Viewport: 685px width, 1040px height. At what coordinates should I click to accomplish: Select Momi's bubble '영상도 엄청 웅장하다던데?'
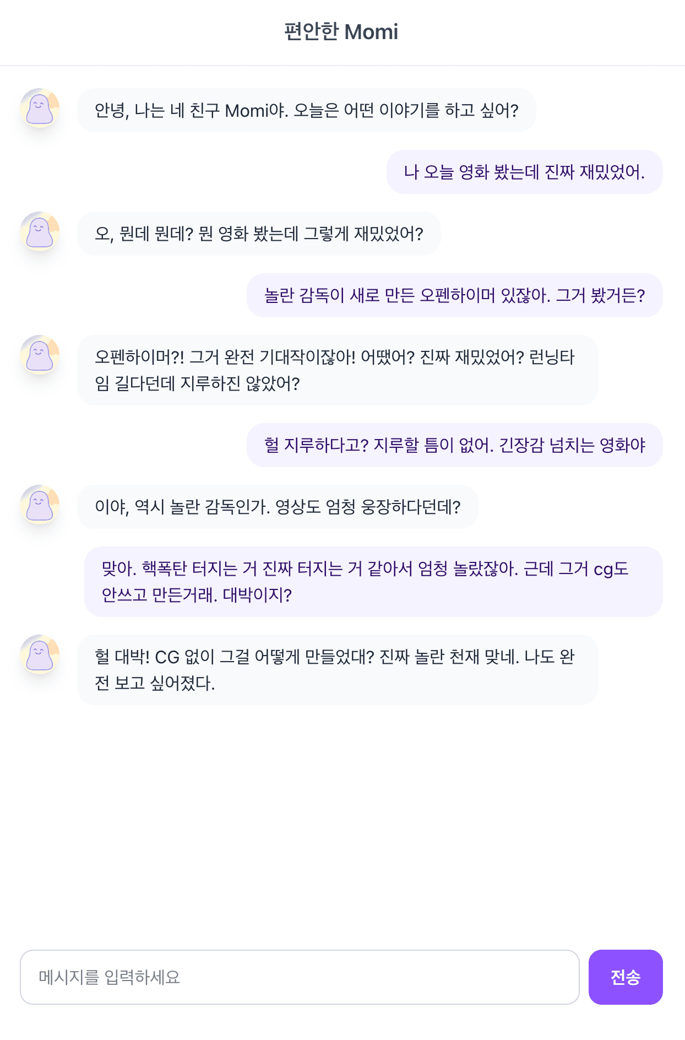(x=278, y=507)
